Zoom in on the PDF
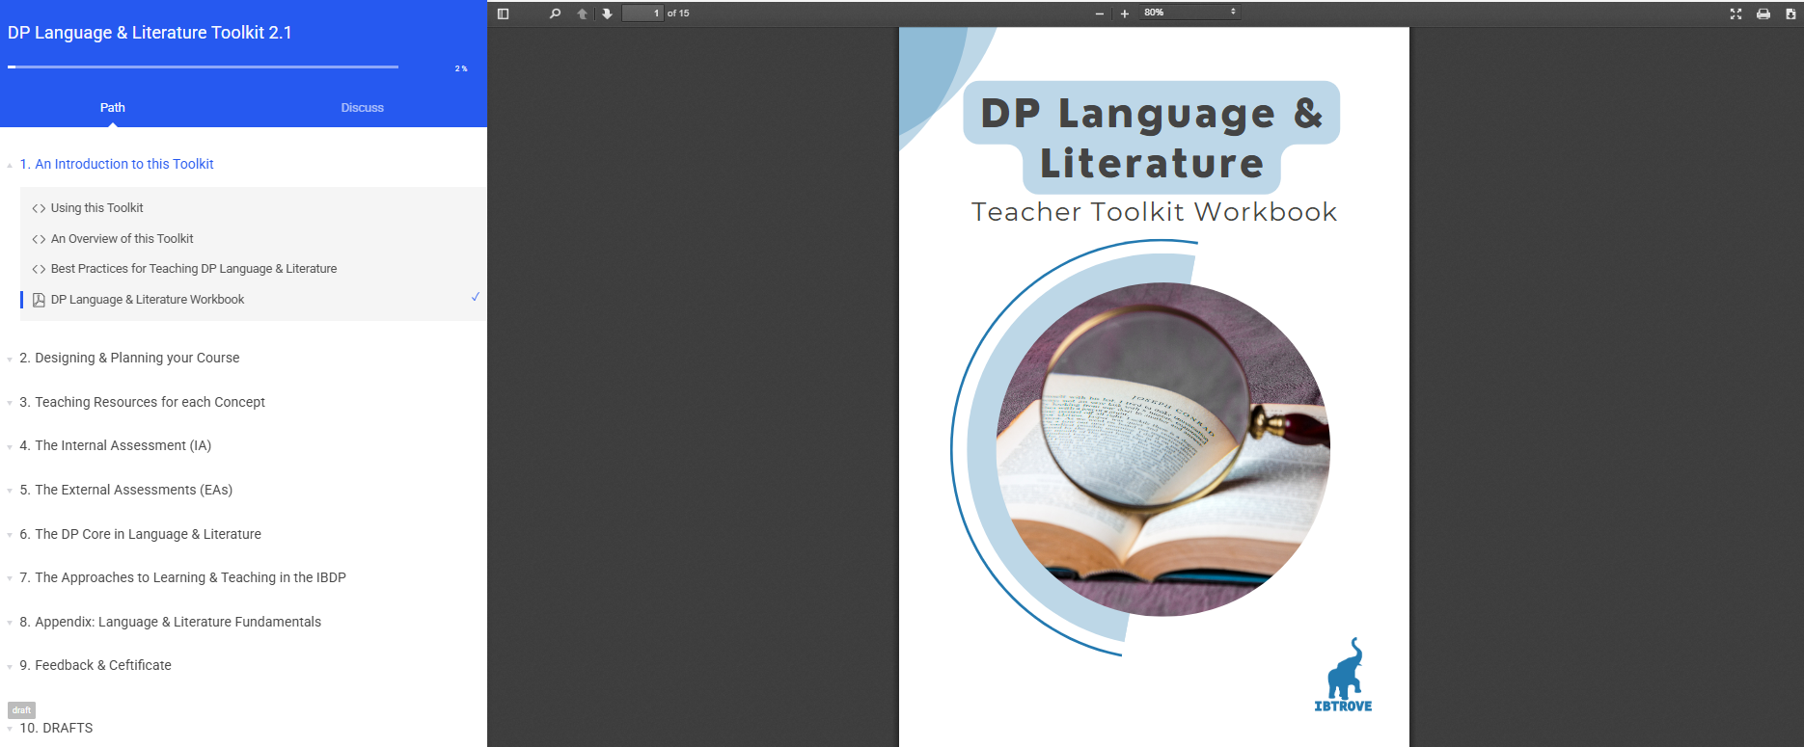 [1125, 13]
